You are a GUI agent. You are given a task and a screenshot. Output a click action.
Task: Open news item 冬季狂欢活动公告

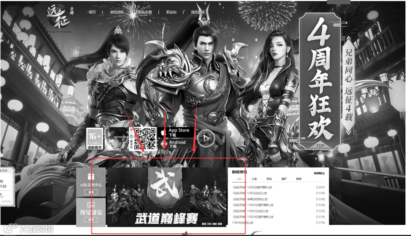250,199
